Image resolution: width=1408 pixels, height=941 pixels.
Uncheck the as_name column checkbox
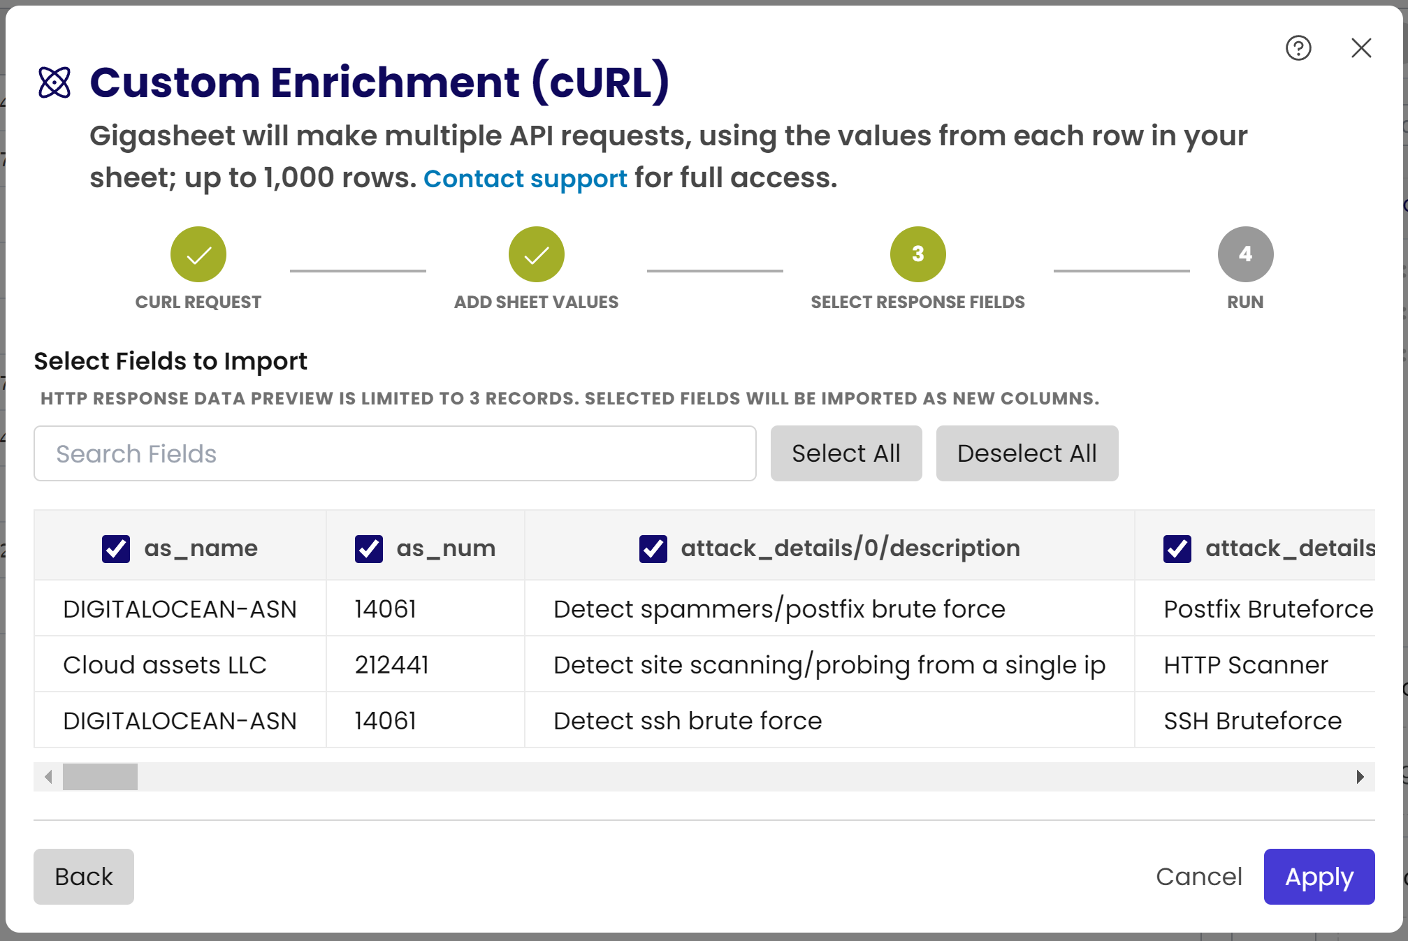pyautogui.click(x=116, y=548)
